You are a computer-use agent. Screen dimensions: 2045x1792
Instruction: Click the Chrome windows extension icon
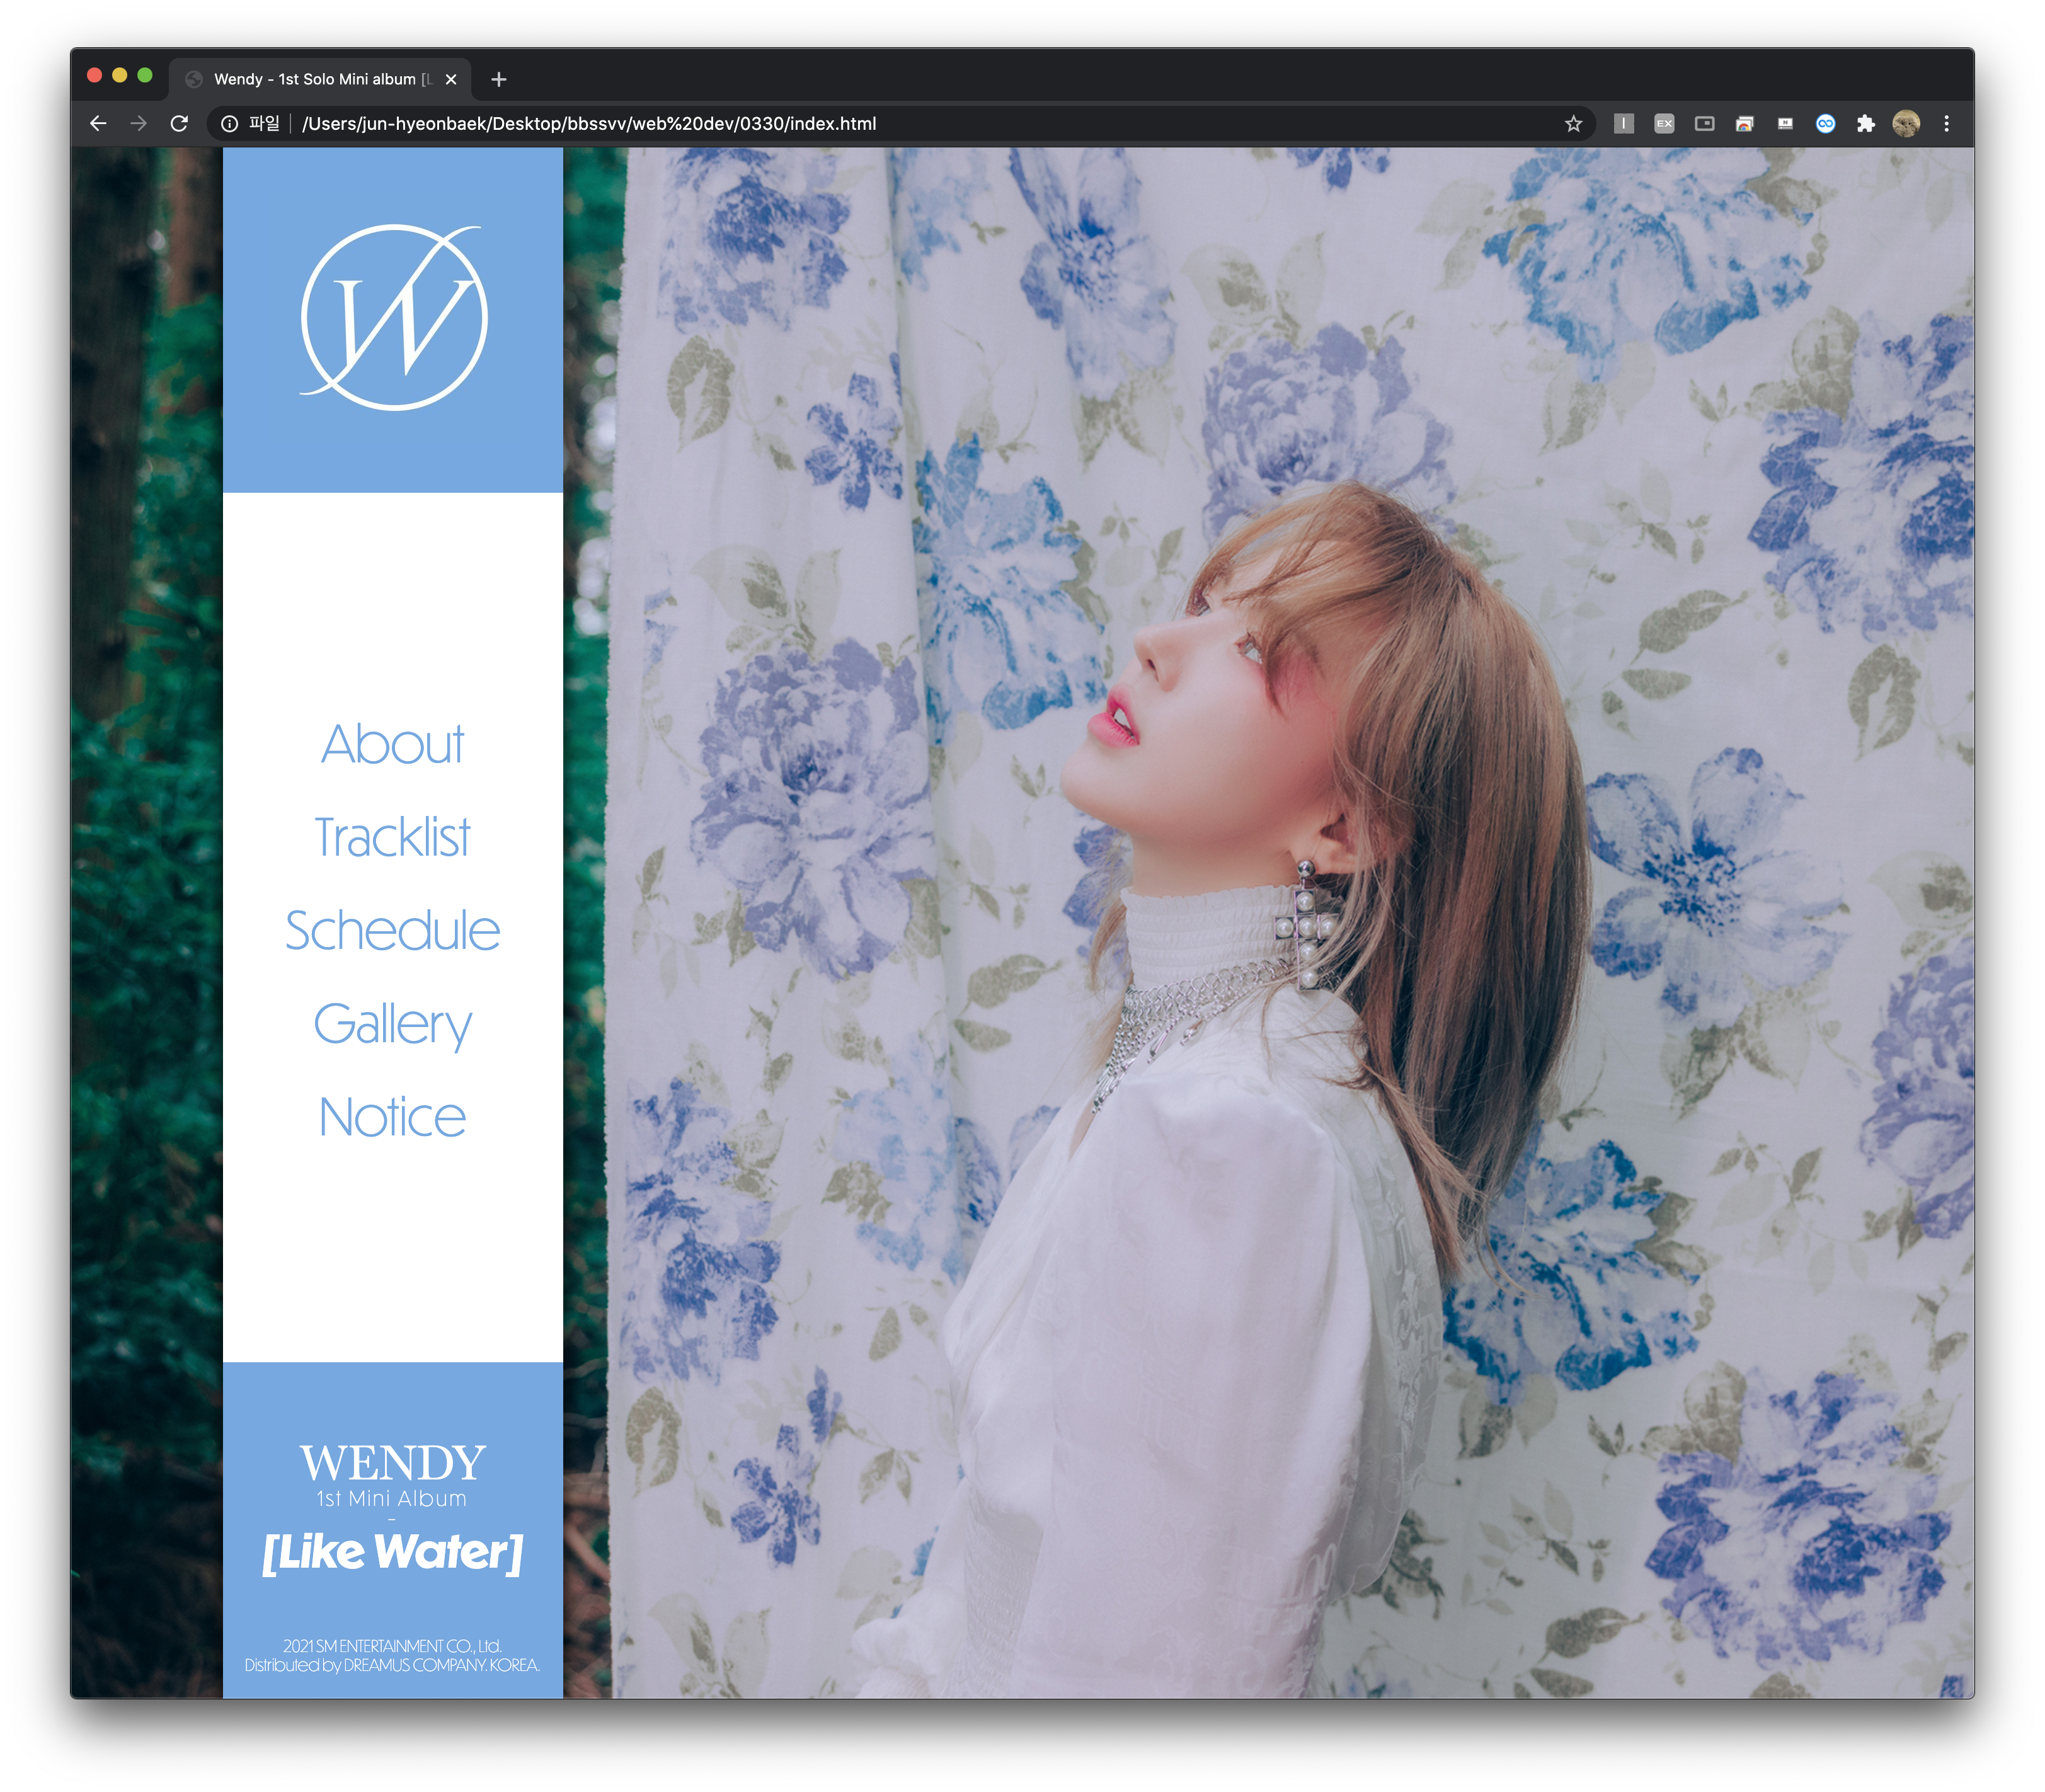pyautogui.click(x=1744, y=124)
